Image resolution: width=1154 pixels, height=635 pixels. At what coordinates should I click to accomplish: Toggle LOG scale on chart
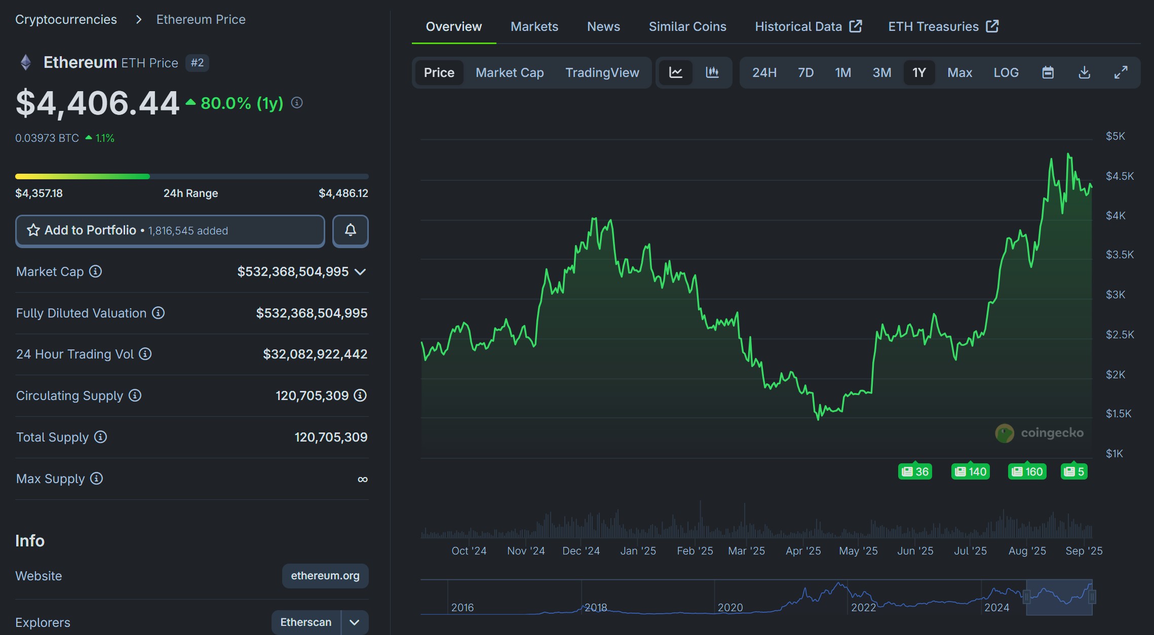coord(1006,72)
